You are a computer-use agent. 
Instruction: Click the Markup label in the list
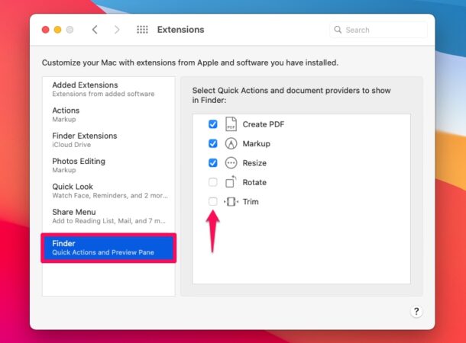tap(256, 144)
